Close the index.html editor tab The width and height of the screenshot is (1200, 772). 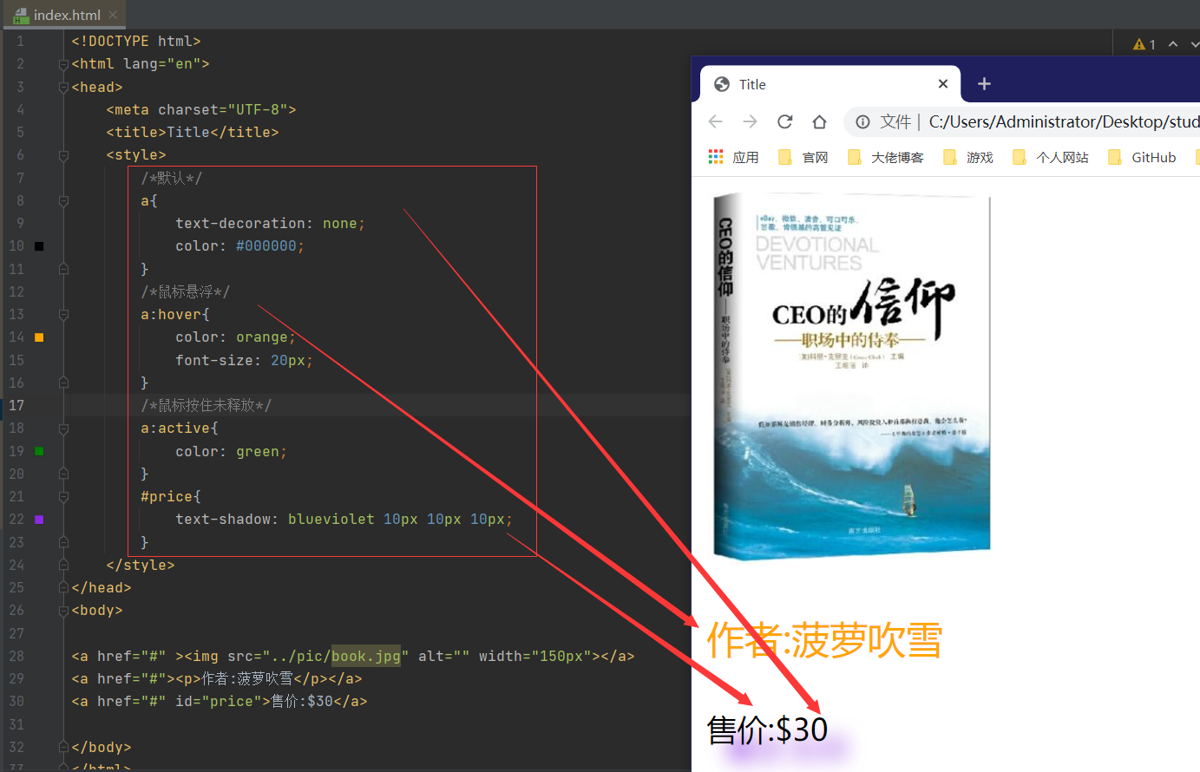coord(113,15)
